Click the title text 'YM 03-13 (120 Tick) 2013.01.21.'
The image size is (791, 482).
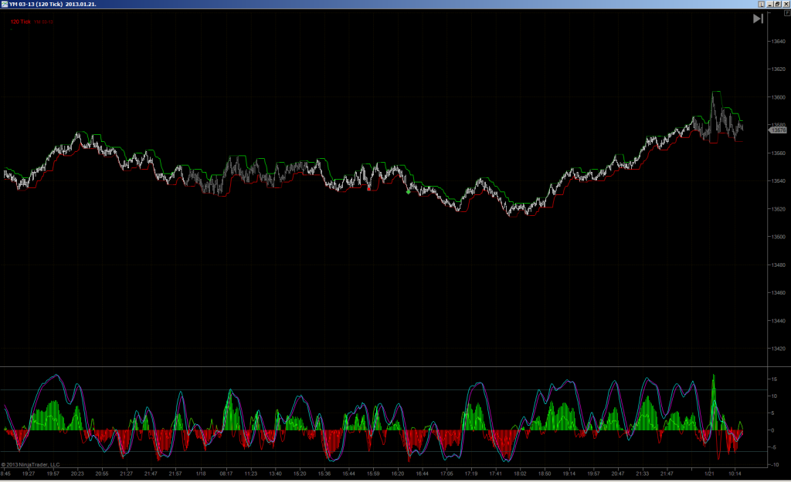(53, 4)
